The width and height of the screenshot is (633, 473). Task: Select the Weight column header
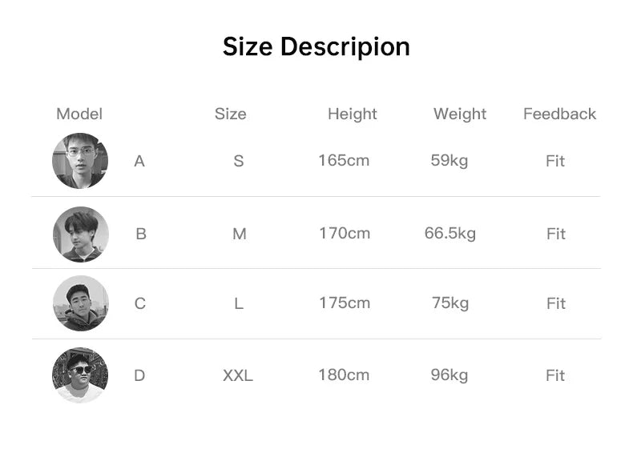pyautogui.click(x=460, y=114)
